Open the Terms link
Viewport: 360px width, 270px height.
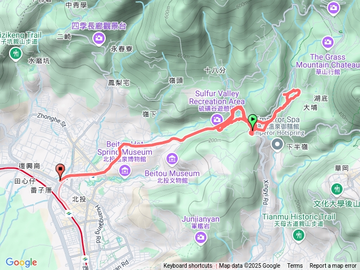click(295, 266)
